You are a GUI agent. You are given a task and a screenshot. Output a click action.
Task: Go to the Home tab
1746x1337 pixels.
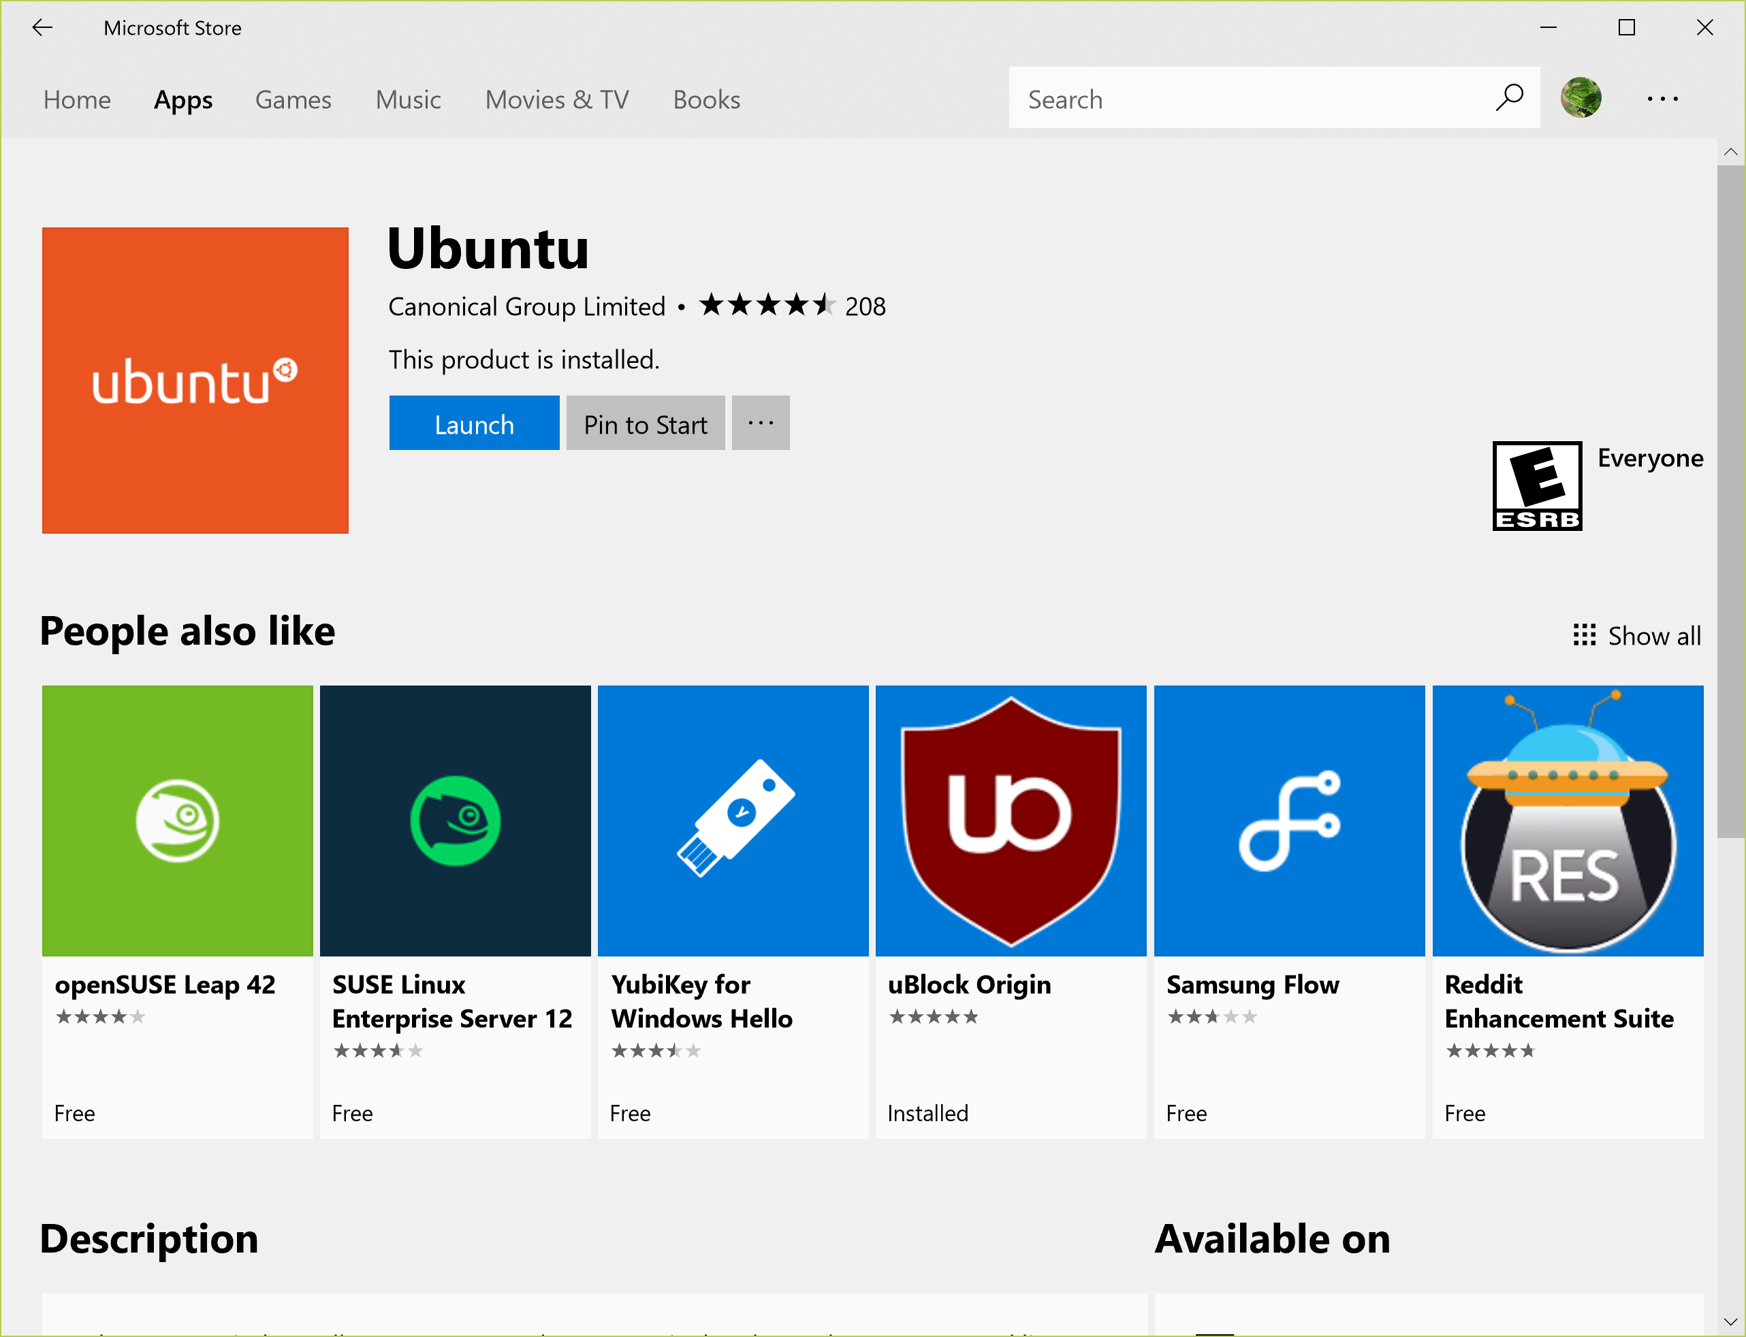pos(77,99)
